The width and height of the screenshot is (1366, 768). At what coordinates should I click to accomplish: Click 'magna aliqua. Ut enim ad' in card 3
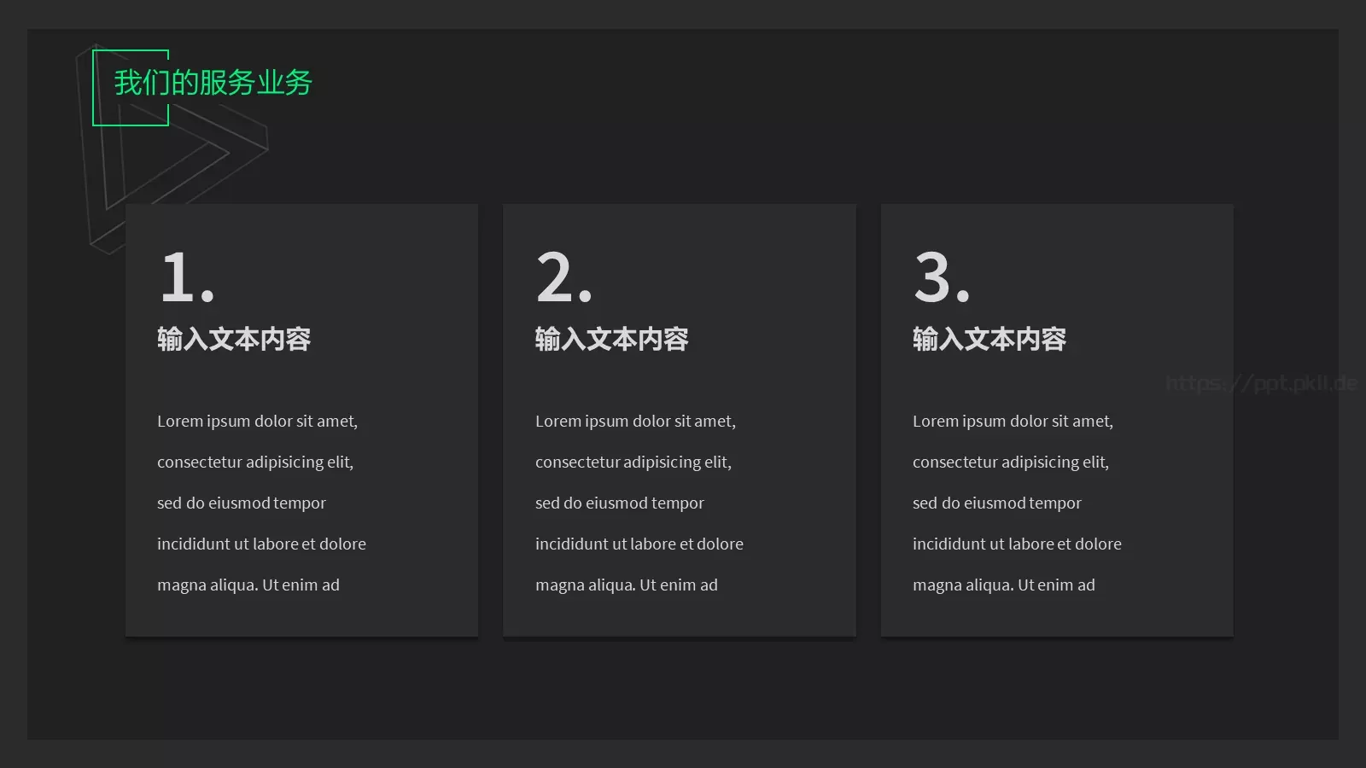1004,585
